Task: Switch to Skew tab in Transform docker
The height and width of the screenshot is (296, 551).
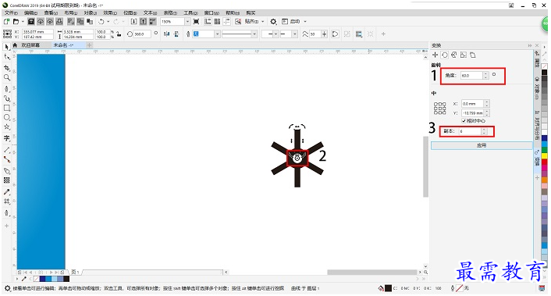Action: (473, 55)
